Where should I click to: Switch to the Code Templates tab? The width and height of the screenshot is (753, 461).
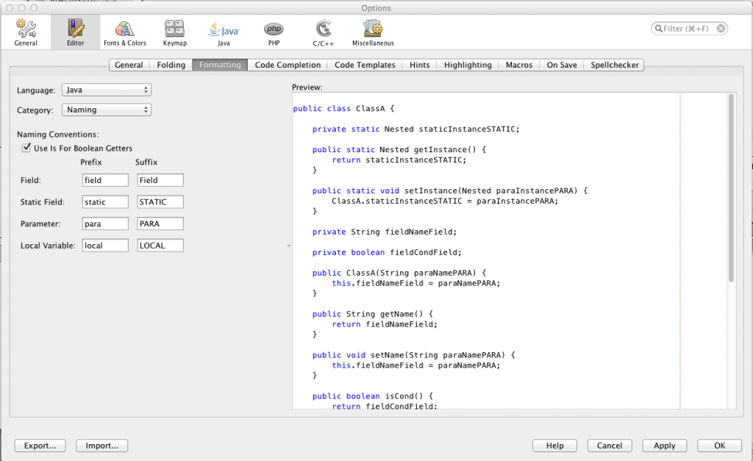coord(365,65)
